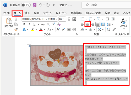Click the Phonetic Guide (ruby) icon
Screen dimensions: 131x95
pos(69,19)
